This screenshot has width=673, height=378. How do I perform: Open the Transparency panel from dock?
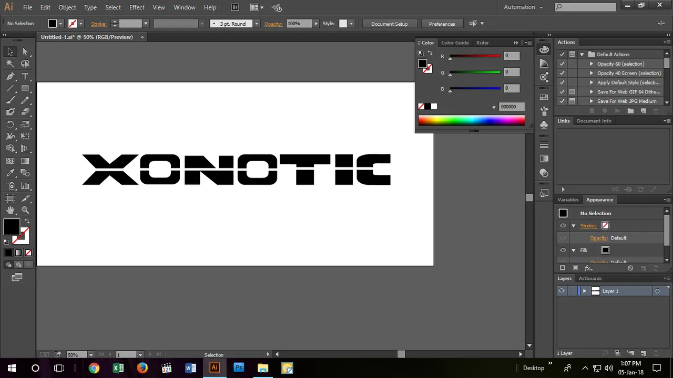(544, 173)
